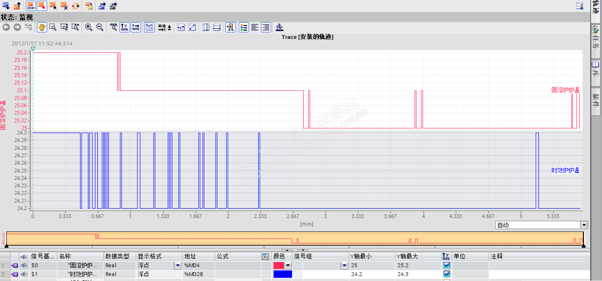Click the upload trace from device icon
The height and width of the screenshot is (281, 602).
(17, 6)
